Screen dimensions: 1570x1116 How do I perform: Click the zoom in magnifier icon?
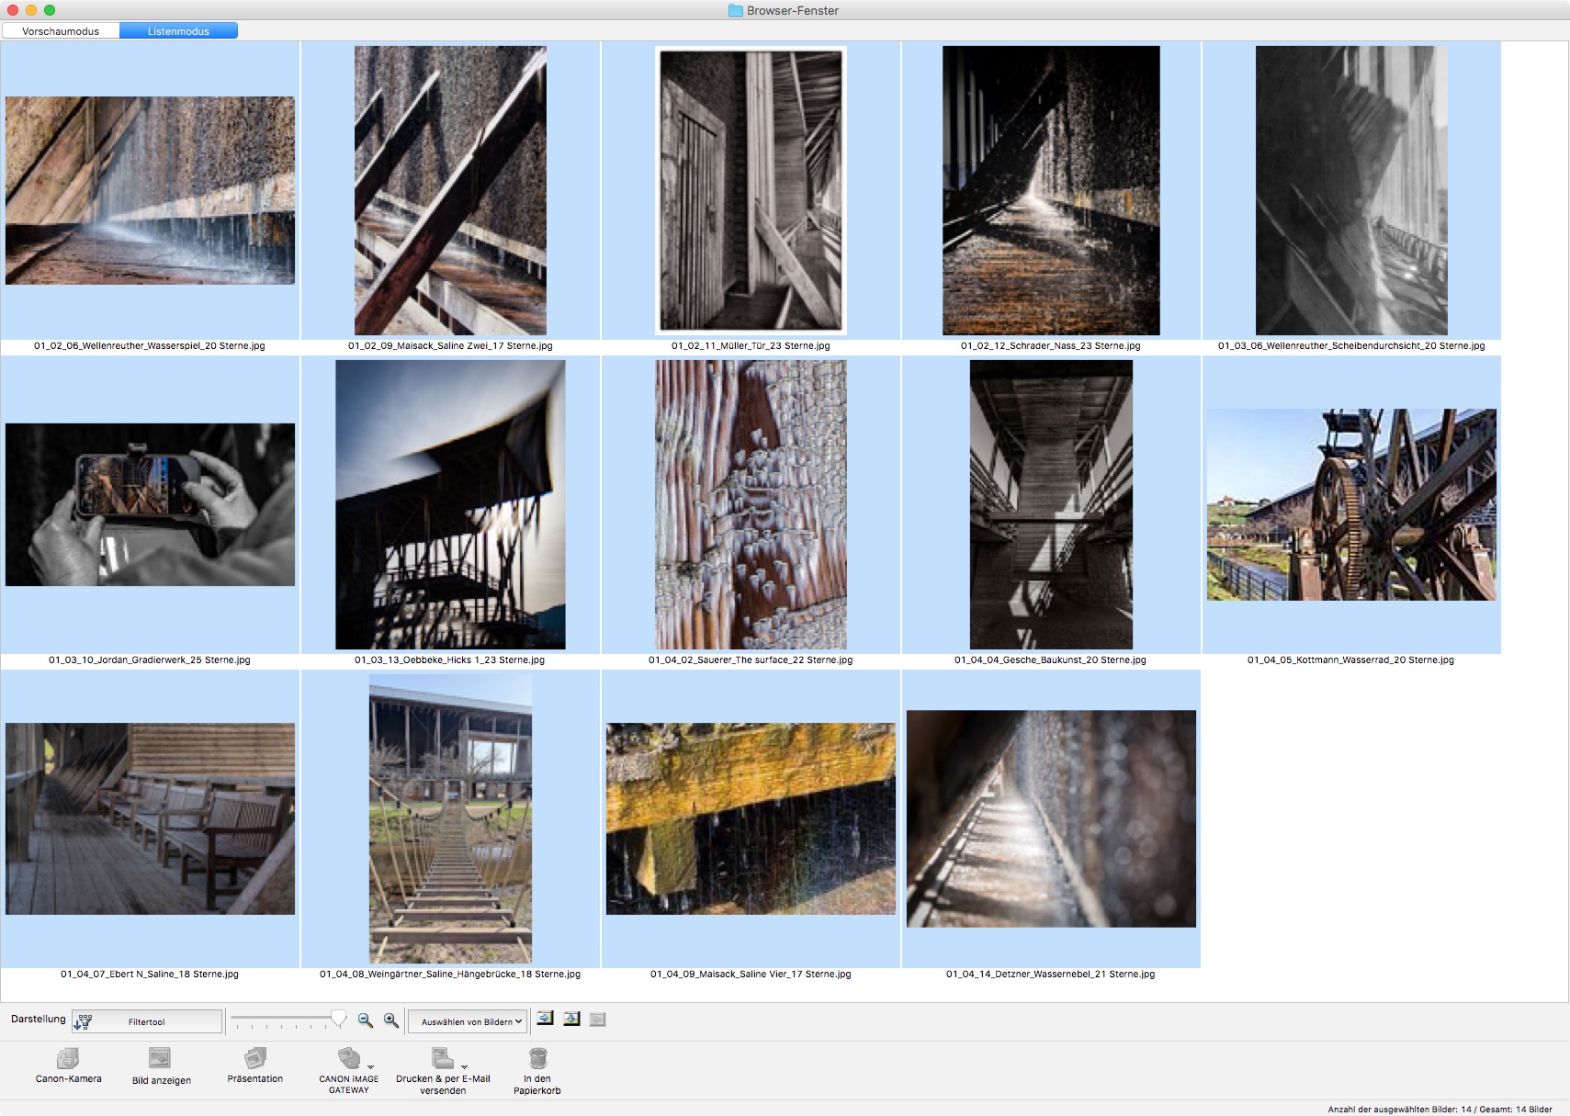tap(391, 1020)
